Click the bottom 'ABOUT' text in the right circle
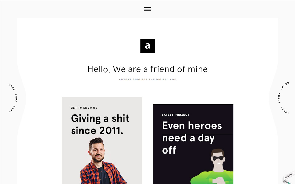The height and width of the screenshot is (184, 295). (285, 110)
